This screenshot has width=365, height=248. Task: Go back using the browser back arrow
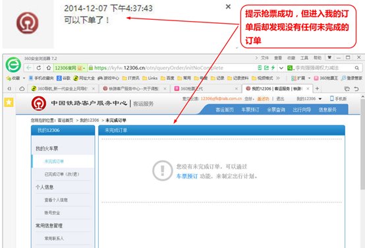[29, 68]
